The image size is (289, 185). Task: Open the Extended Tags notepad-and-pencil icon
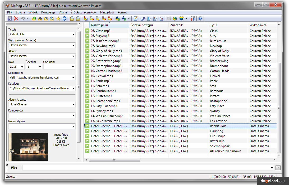click(135, 18)
